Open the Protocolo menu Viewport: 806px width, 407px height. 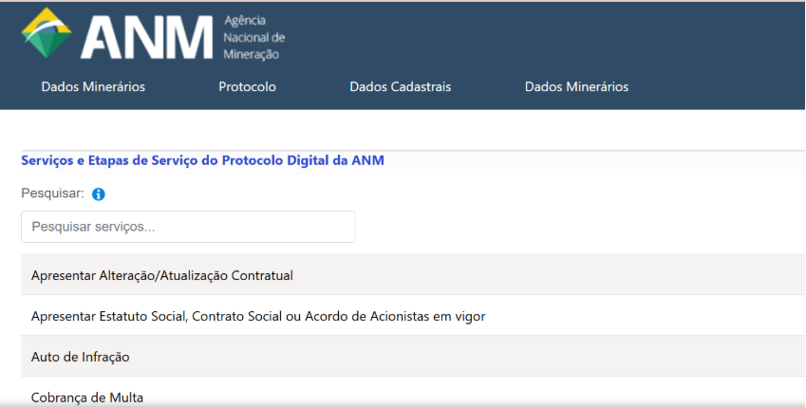[x=247, y=87]
